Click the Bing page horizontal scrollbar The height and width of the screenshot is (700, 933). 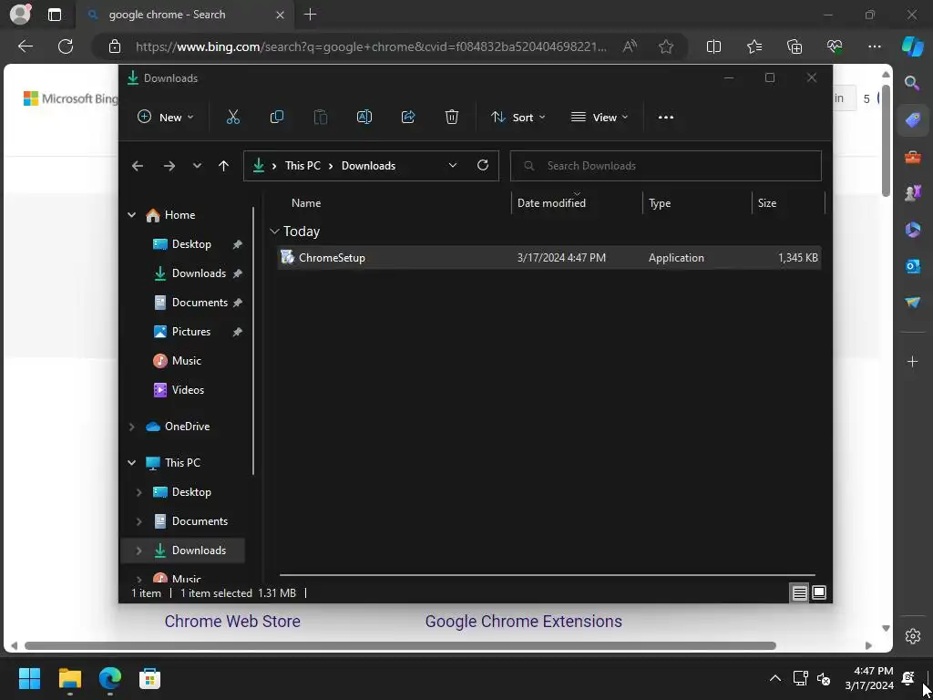(x=400, y=646)
